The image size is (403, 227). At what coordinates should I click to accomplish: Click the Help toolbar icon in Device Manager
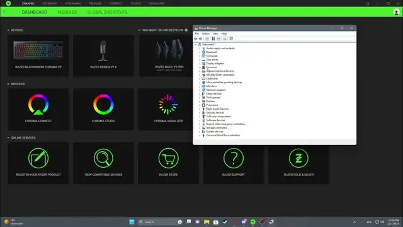pyautogui.click(x=213, y=39)
